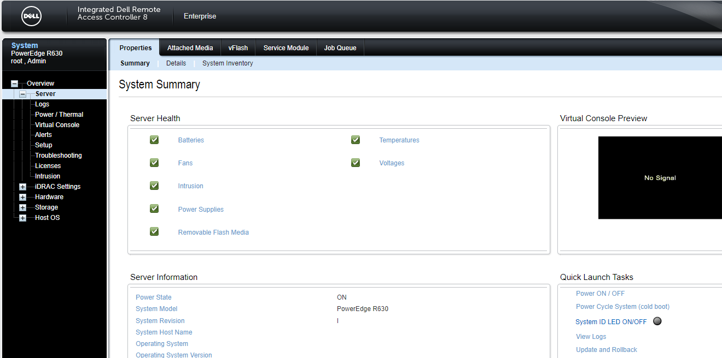This screenshot has height=358, width=722.
Task: Select the Summary sub-tab
Action: 135,63
